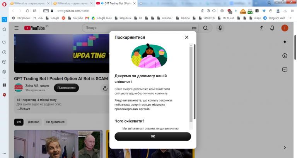Open the rutracker bookmark
This screenshot has width=297, height=158.
(165, 18)
